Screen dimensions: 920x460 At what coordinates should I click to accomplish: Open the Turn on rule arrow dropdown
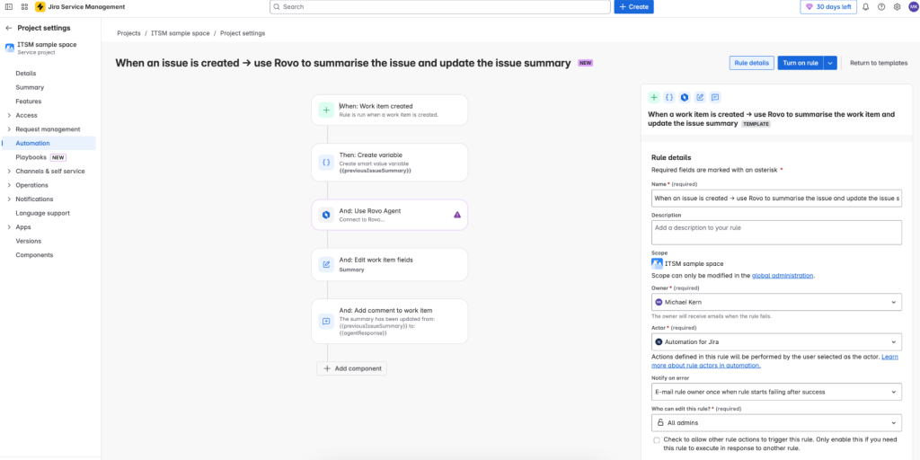[830, 64]
